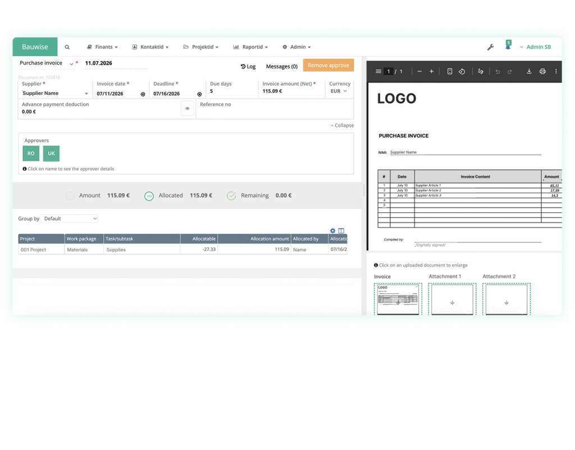Image resolution: width=575 pixels, height=450 pixels.
Task: Open Attachment 1 thumbnail
Action: pos(453,298)
